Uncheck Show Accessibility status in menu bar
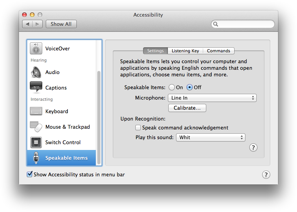The width and height of the screenshot is (297, 212). click(x=29, y=174)
